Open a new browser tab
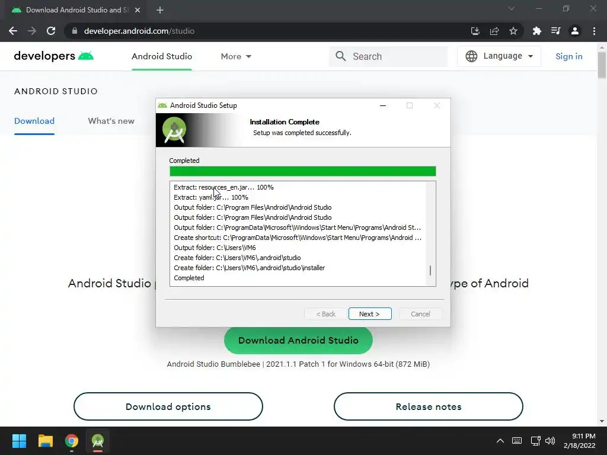 160,10
